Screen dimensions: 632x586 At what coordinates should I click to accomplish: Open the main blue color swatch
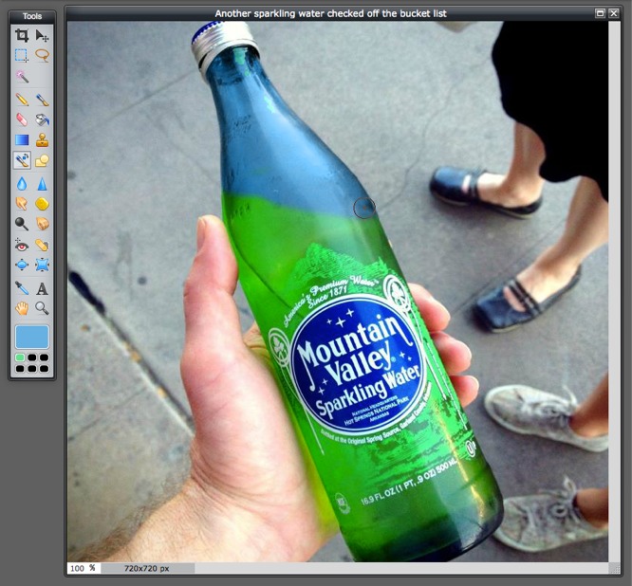click(x=32, y=337)
